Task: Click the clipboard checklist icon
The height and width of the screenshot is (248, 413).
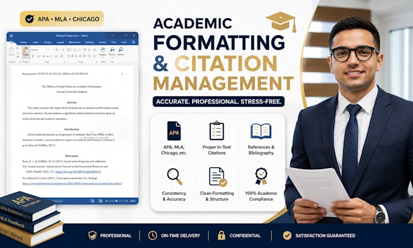Action: [216, 131]
